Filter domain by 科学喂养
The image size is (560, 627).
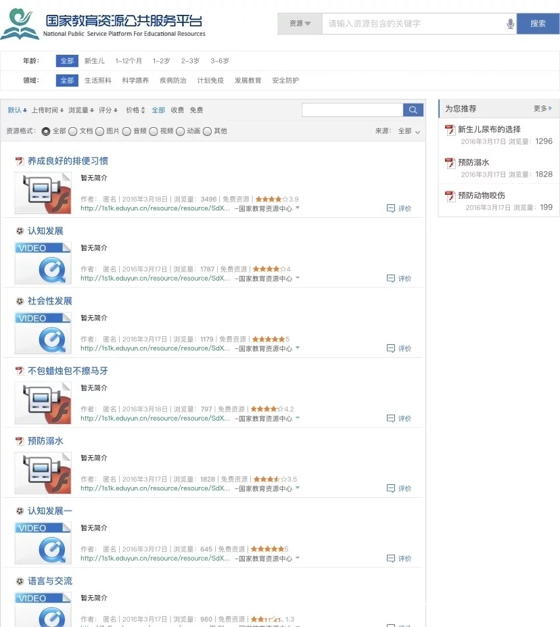135,80
